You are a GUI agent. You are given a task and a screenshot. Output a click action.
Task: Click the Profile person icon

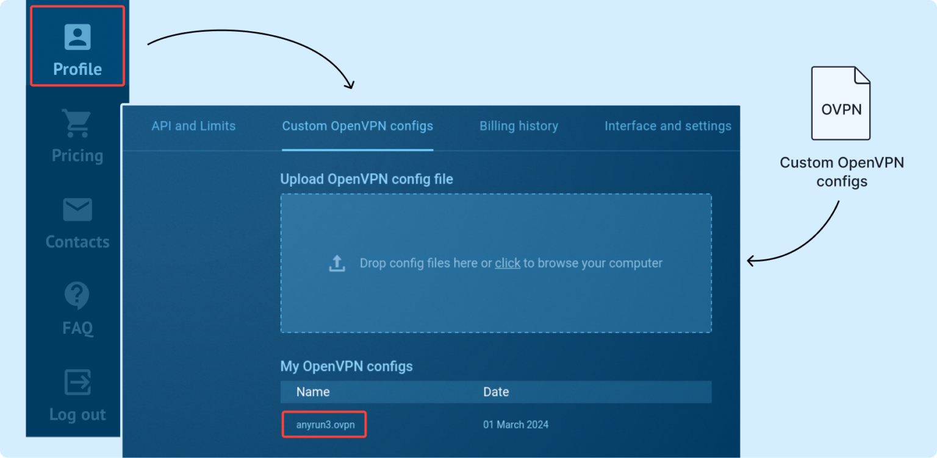[x=77, y=37]
